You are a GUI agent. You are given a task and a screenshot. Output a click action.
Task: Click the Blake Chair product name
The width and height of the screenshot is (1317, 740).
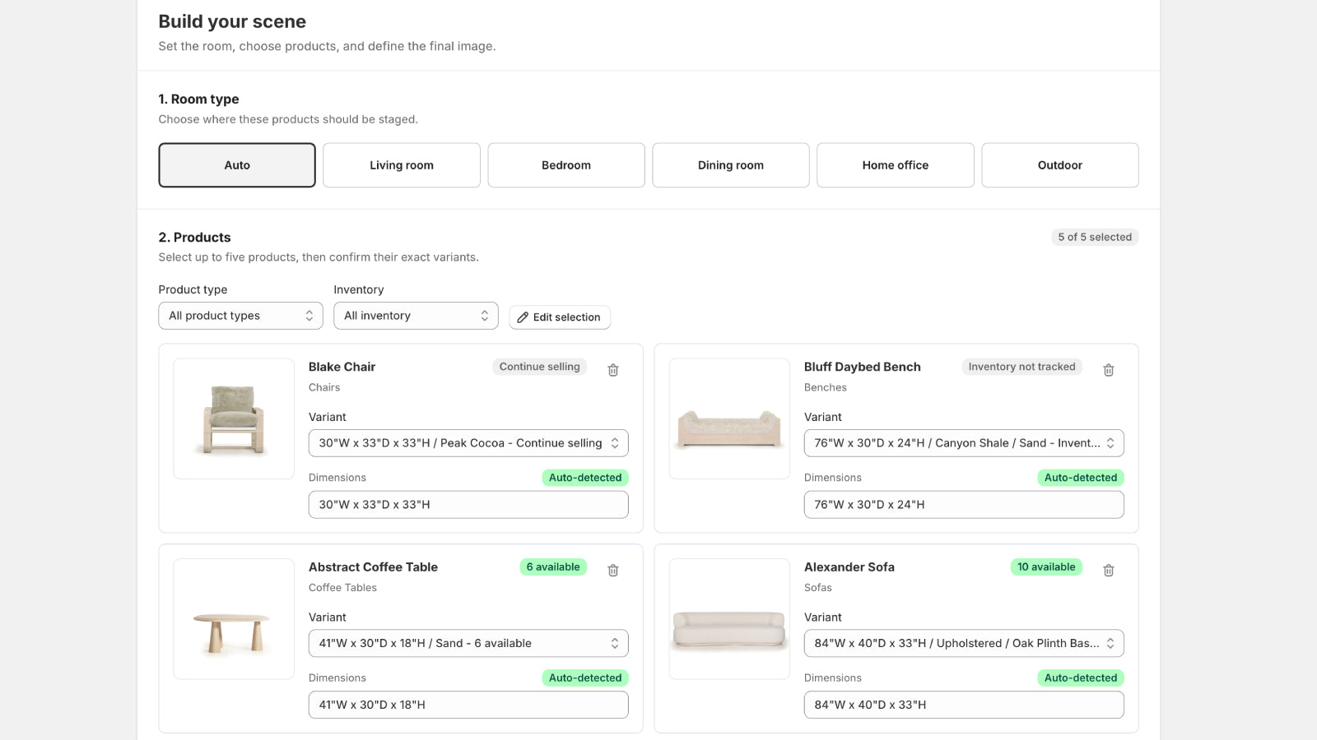coord(342,367)
